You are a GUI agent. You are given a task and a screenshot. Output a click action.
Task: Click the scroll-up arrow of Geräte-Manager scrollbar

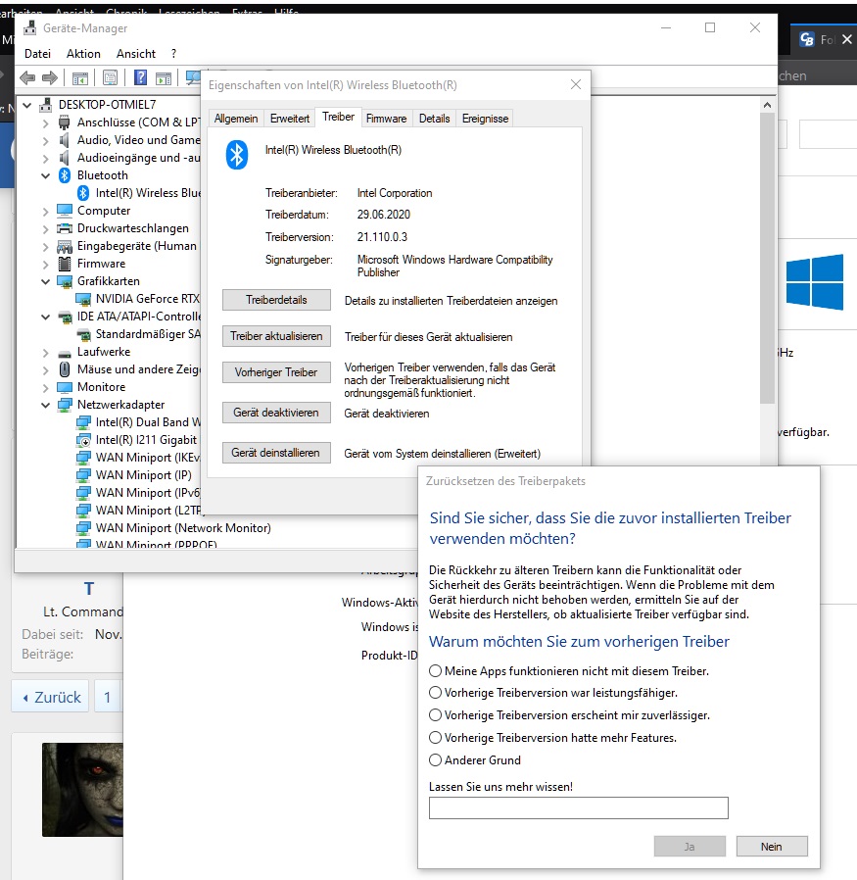(767, 105)
